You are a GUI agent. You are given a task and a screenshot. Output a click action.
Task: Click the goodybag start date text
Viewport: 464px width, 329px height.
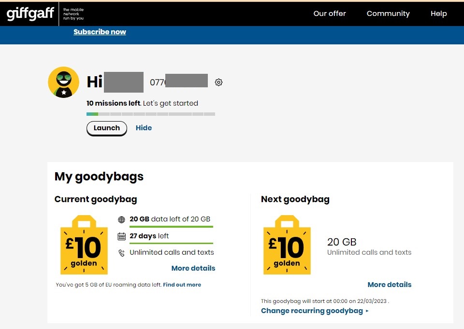325,301
